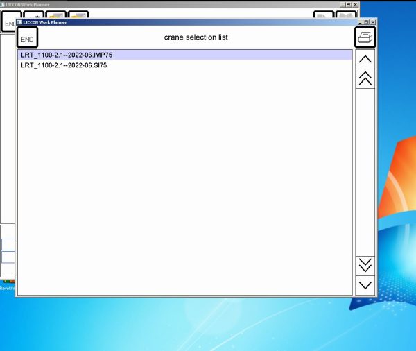Click END button in the background window
The width and height of the screenshot is (416, 351).
pyautogui.click(x=8, y=23)
